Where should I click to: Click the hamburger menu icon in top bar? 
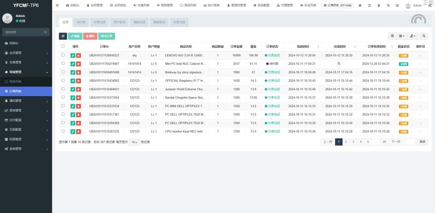(57, 6)
